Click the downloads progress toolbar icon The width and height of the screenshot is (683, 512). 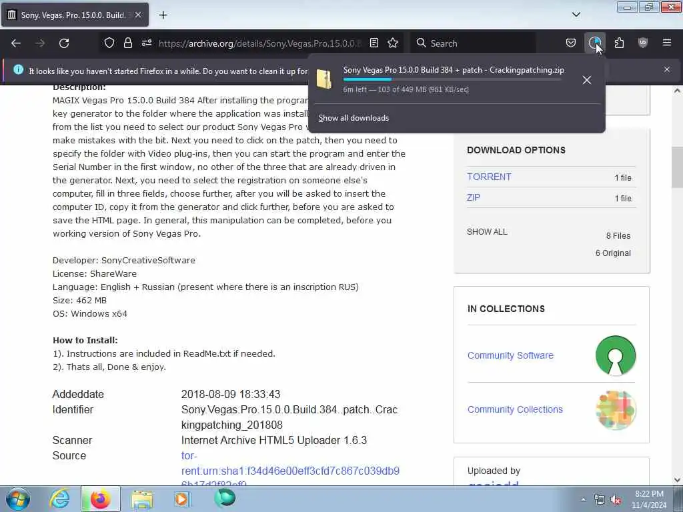pos(594,43)
